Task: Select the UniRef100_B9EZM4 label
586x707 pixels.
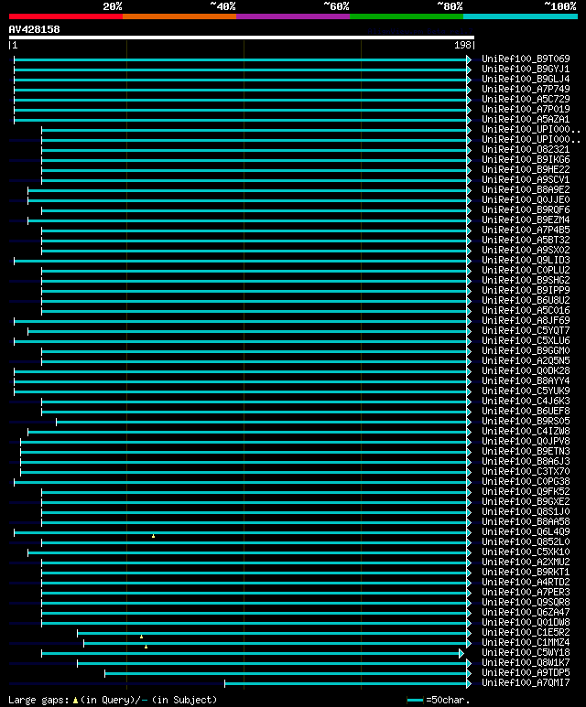Action: pyautogui.click(x=526, y=220)
